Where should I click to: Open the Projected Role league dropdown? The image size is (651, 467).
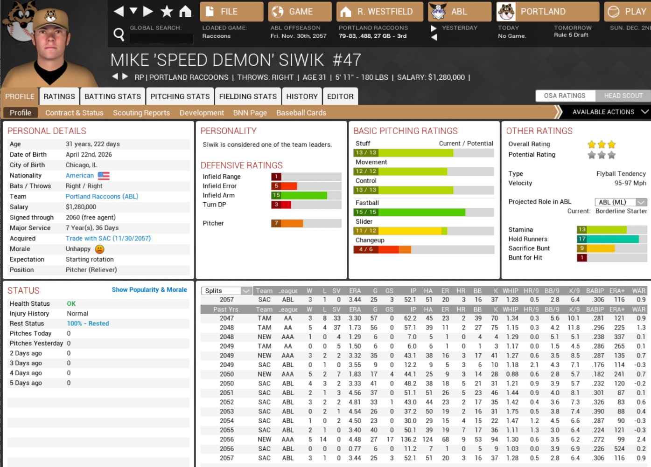click(621, 202)
